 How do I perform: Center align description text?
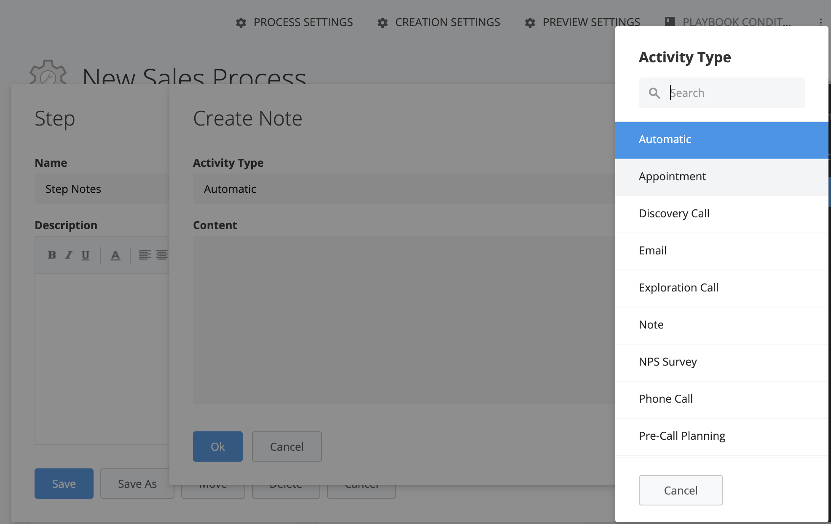(162, 255)
